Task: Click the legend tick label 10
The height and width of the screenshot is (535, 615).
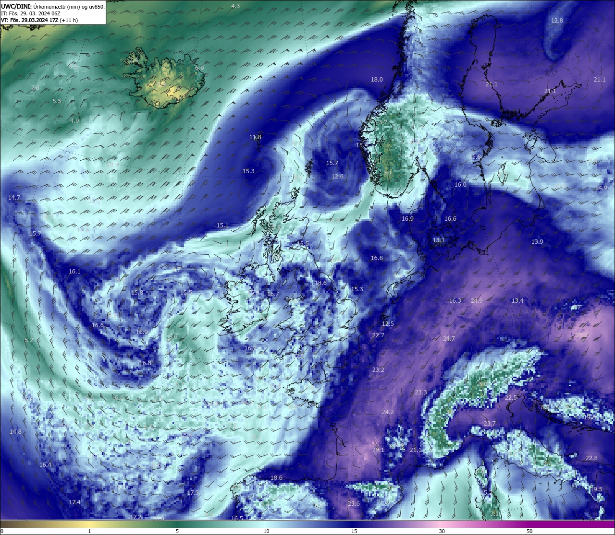Action: (x=266, y=531)
